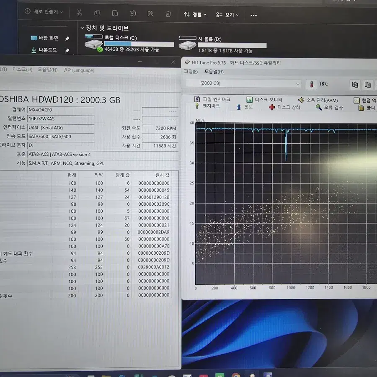Open the 보기 view dropdown
377x377 pixels.
[x=227, y=15]
